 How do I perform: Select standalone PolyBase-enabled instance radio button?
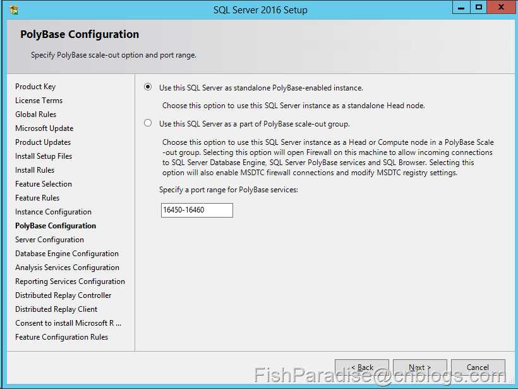tap(148, 87)
